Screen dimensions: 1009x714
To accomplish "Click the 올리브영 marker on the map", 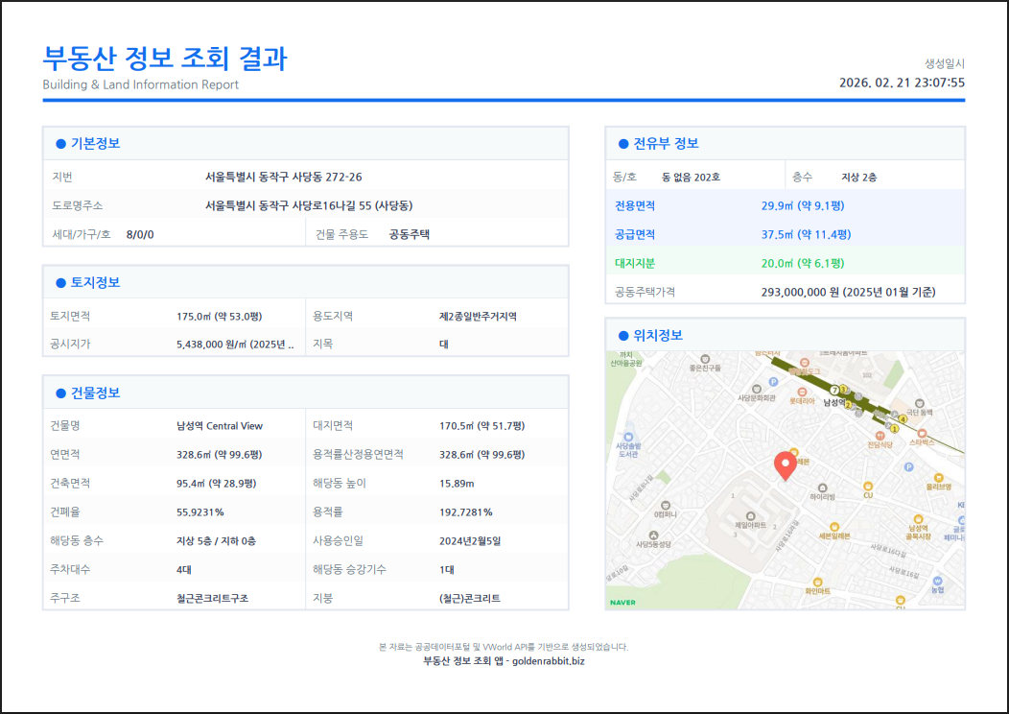I will click(939, 478).
